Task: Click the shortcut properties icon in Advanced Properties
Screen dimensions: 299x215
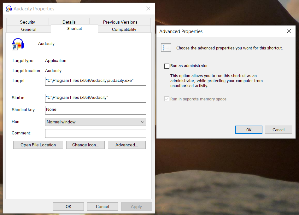Action: [x=166, y=48]
